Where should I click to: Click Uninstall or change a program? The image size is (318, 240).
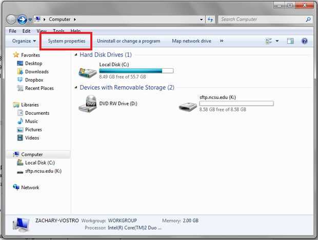point(128,41)
